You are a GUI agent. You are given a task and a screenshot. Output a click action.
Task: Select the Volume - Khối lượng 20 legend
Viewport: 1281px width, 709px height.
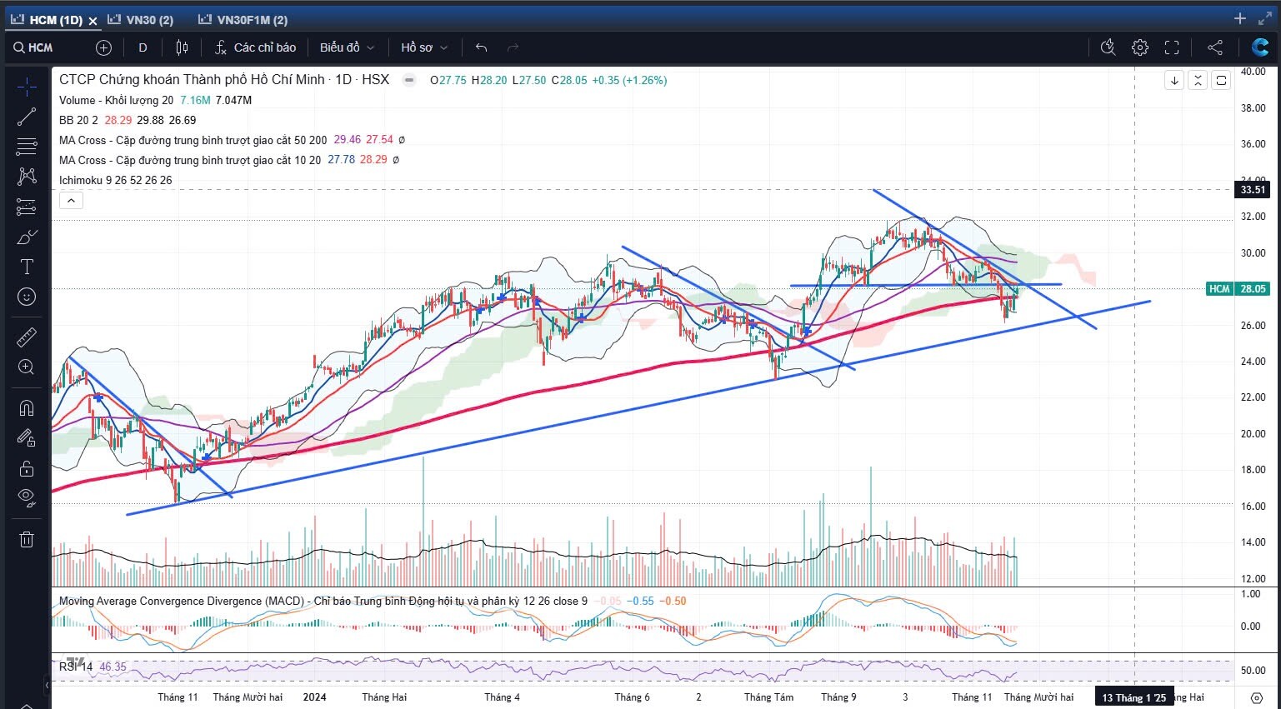[116, 100]
